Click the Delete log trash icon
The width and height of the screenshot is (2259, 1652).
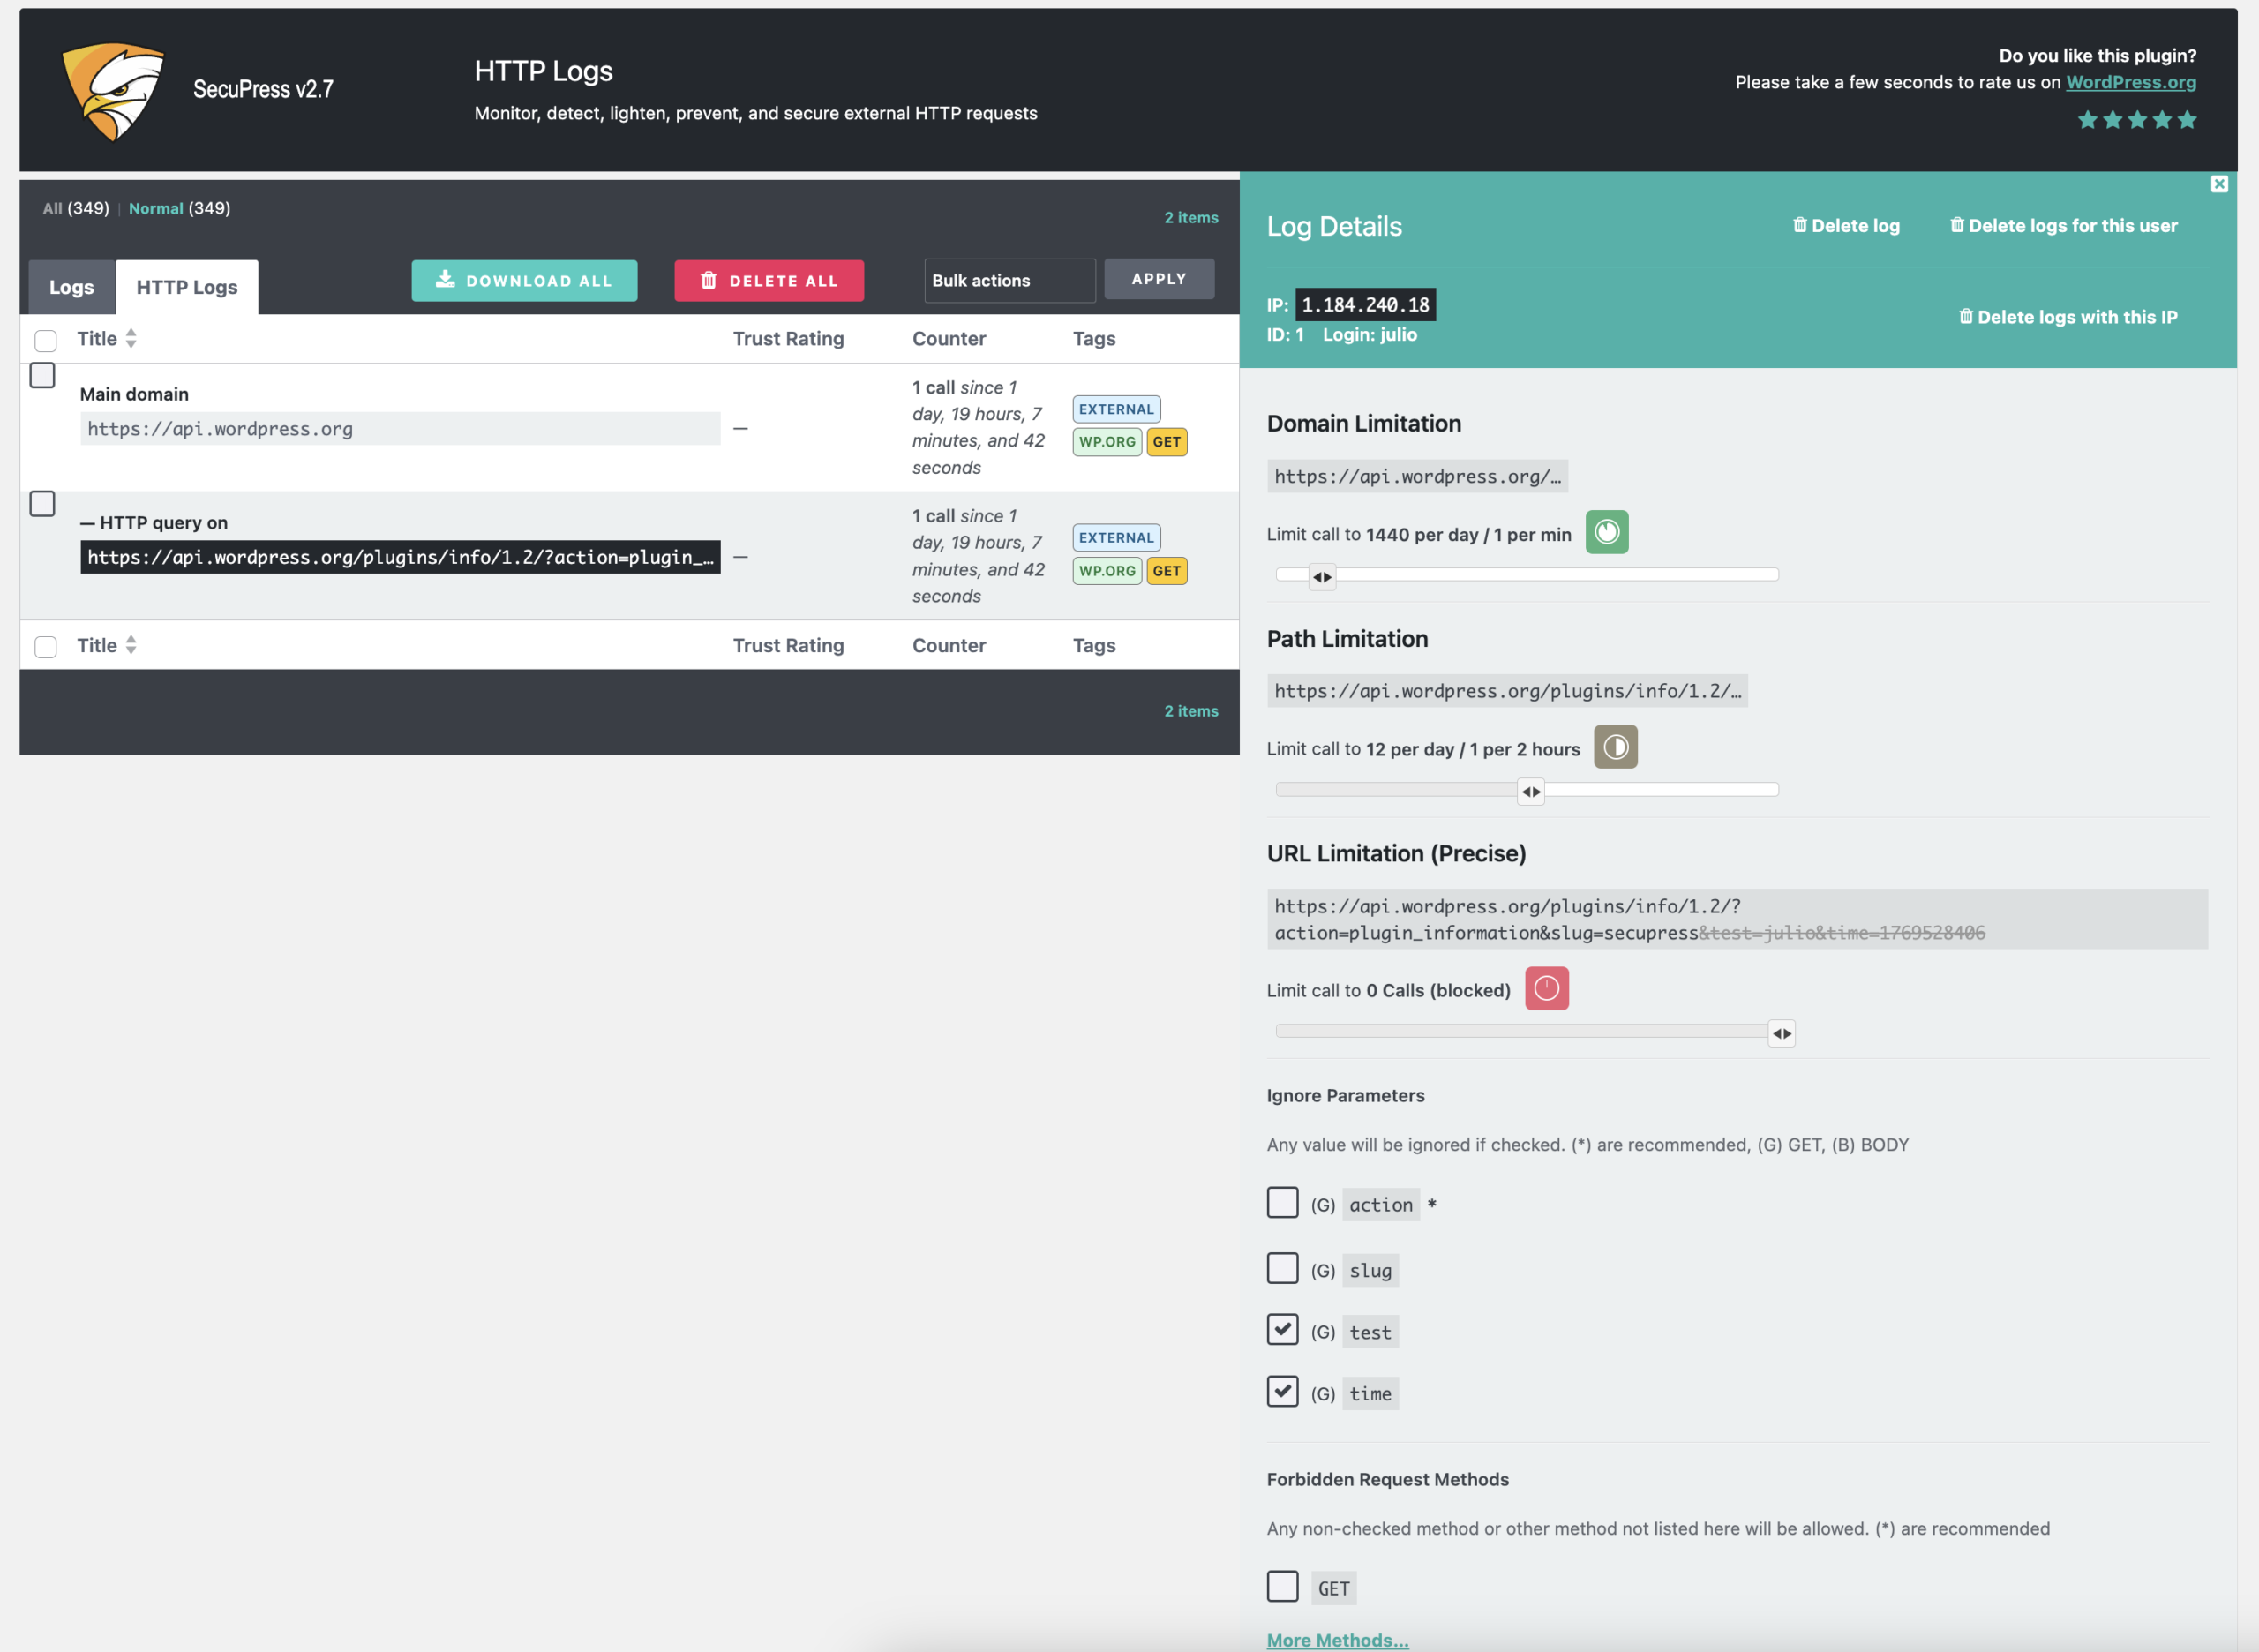tap(1799, 225)
